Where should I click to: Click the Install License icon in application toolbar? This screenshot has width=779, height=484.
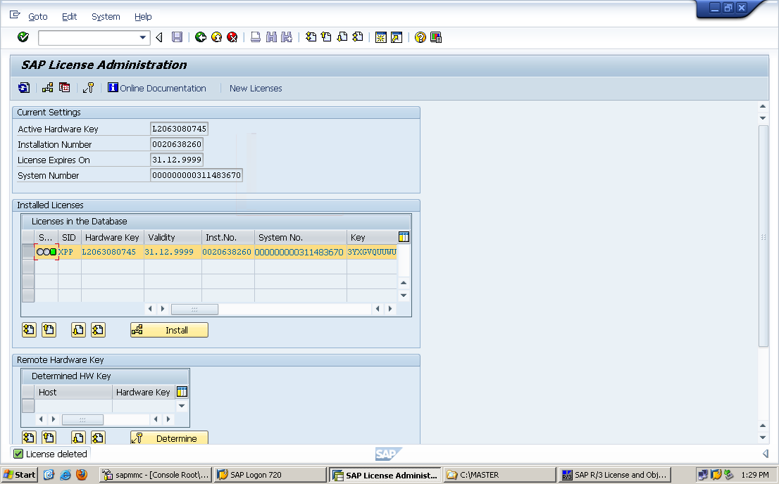[x=48, y=88]
